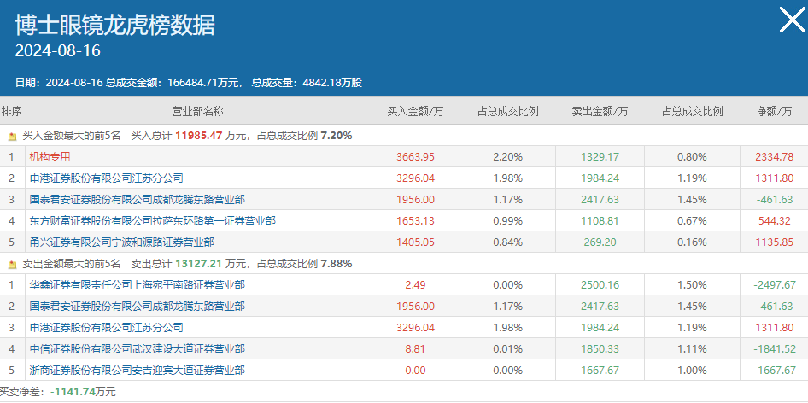Select the 0.16% ratio cell
The width and height of the screenshot is (808, 403).
(692, 242)
